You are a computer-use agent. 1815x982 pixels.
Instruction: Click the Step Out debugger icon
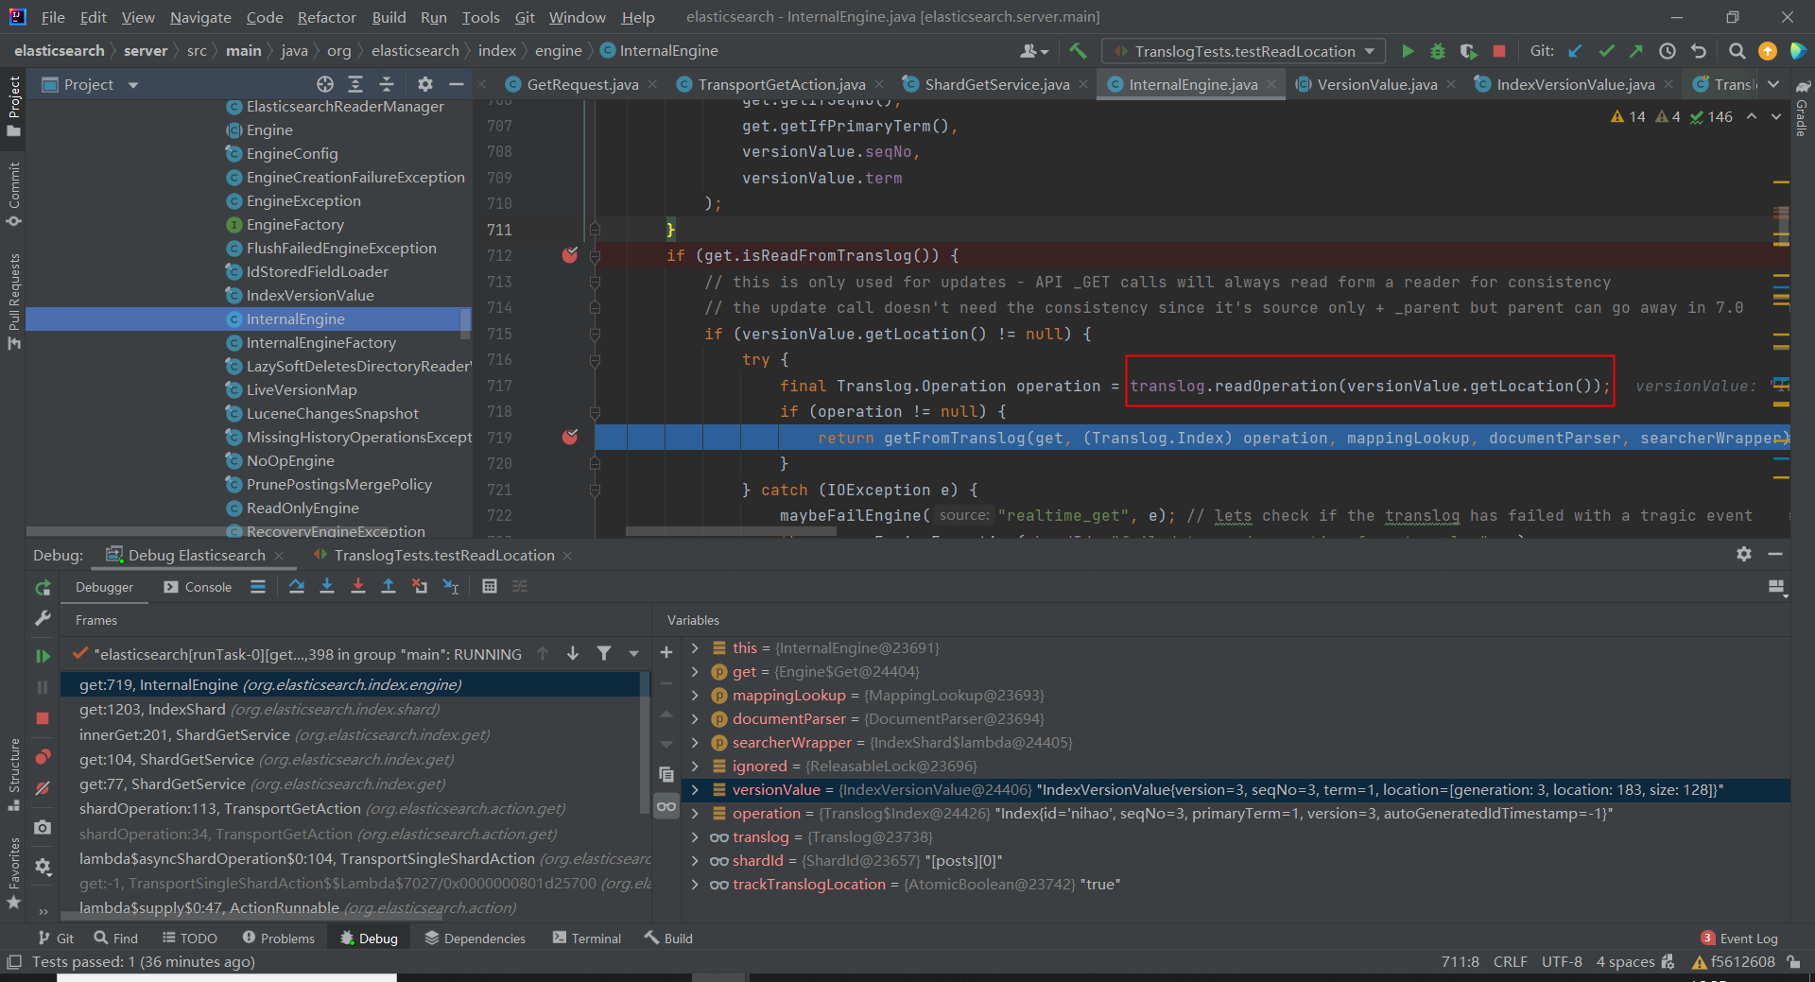(389, 587)
